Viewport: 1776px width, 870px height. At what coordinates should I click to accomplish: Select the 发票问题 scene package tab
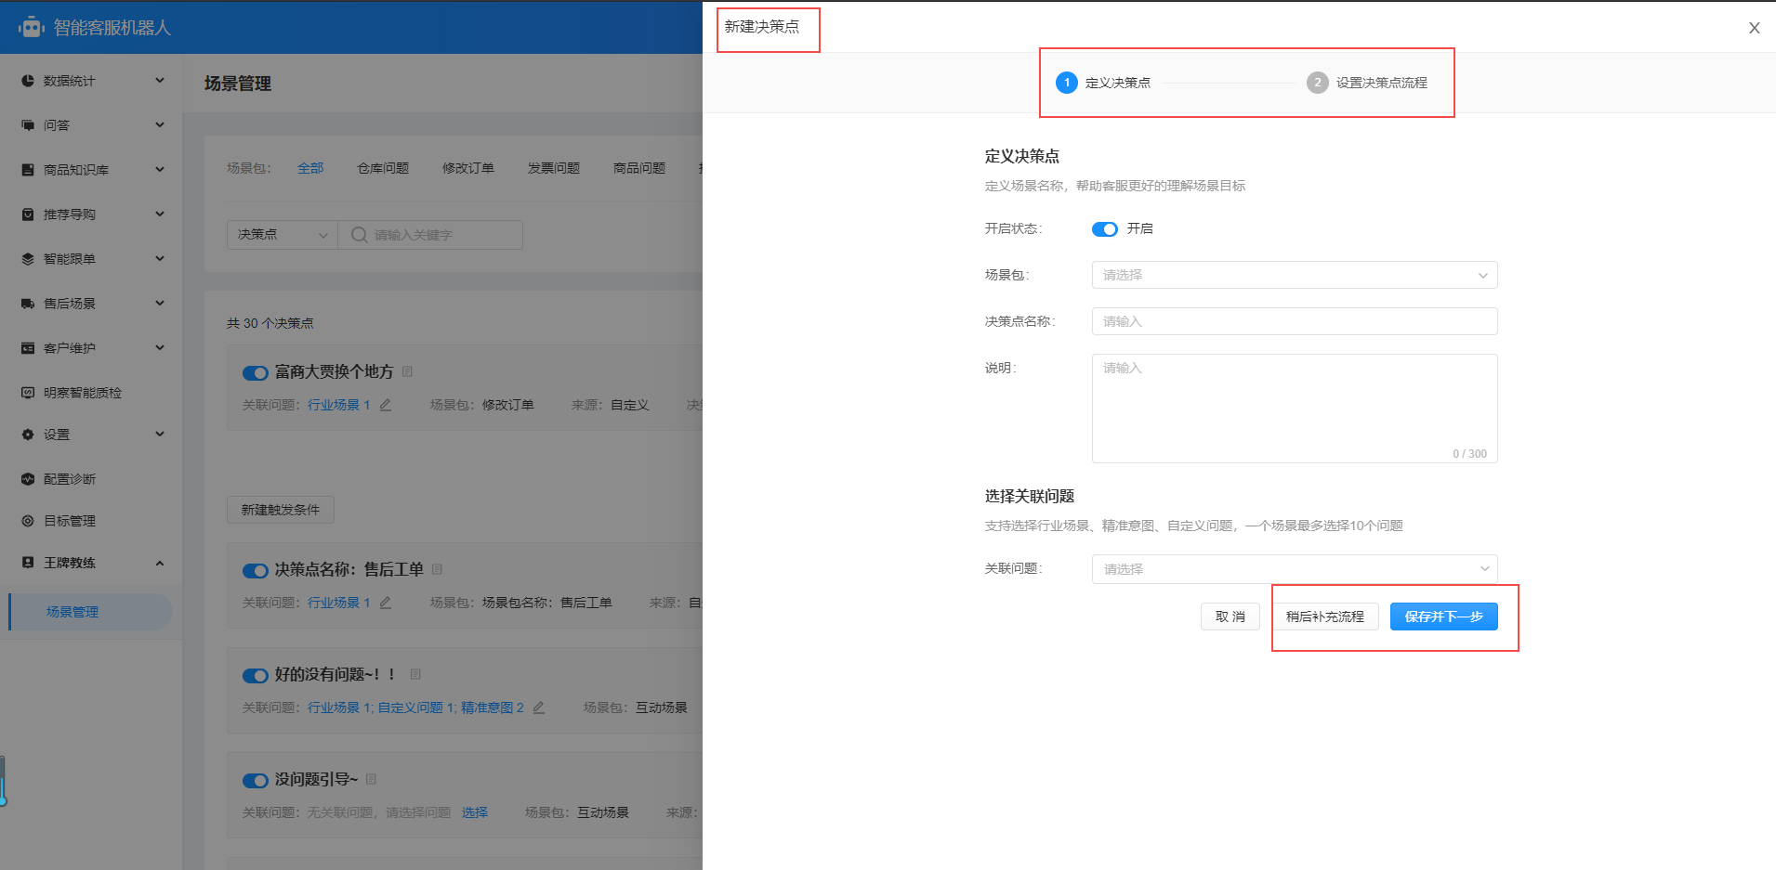(x=554, y=168)
